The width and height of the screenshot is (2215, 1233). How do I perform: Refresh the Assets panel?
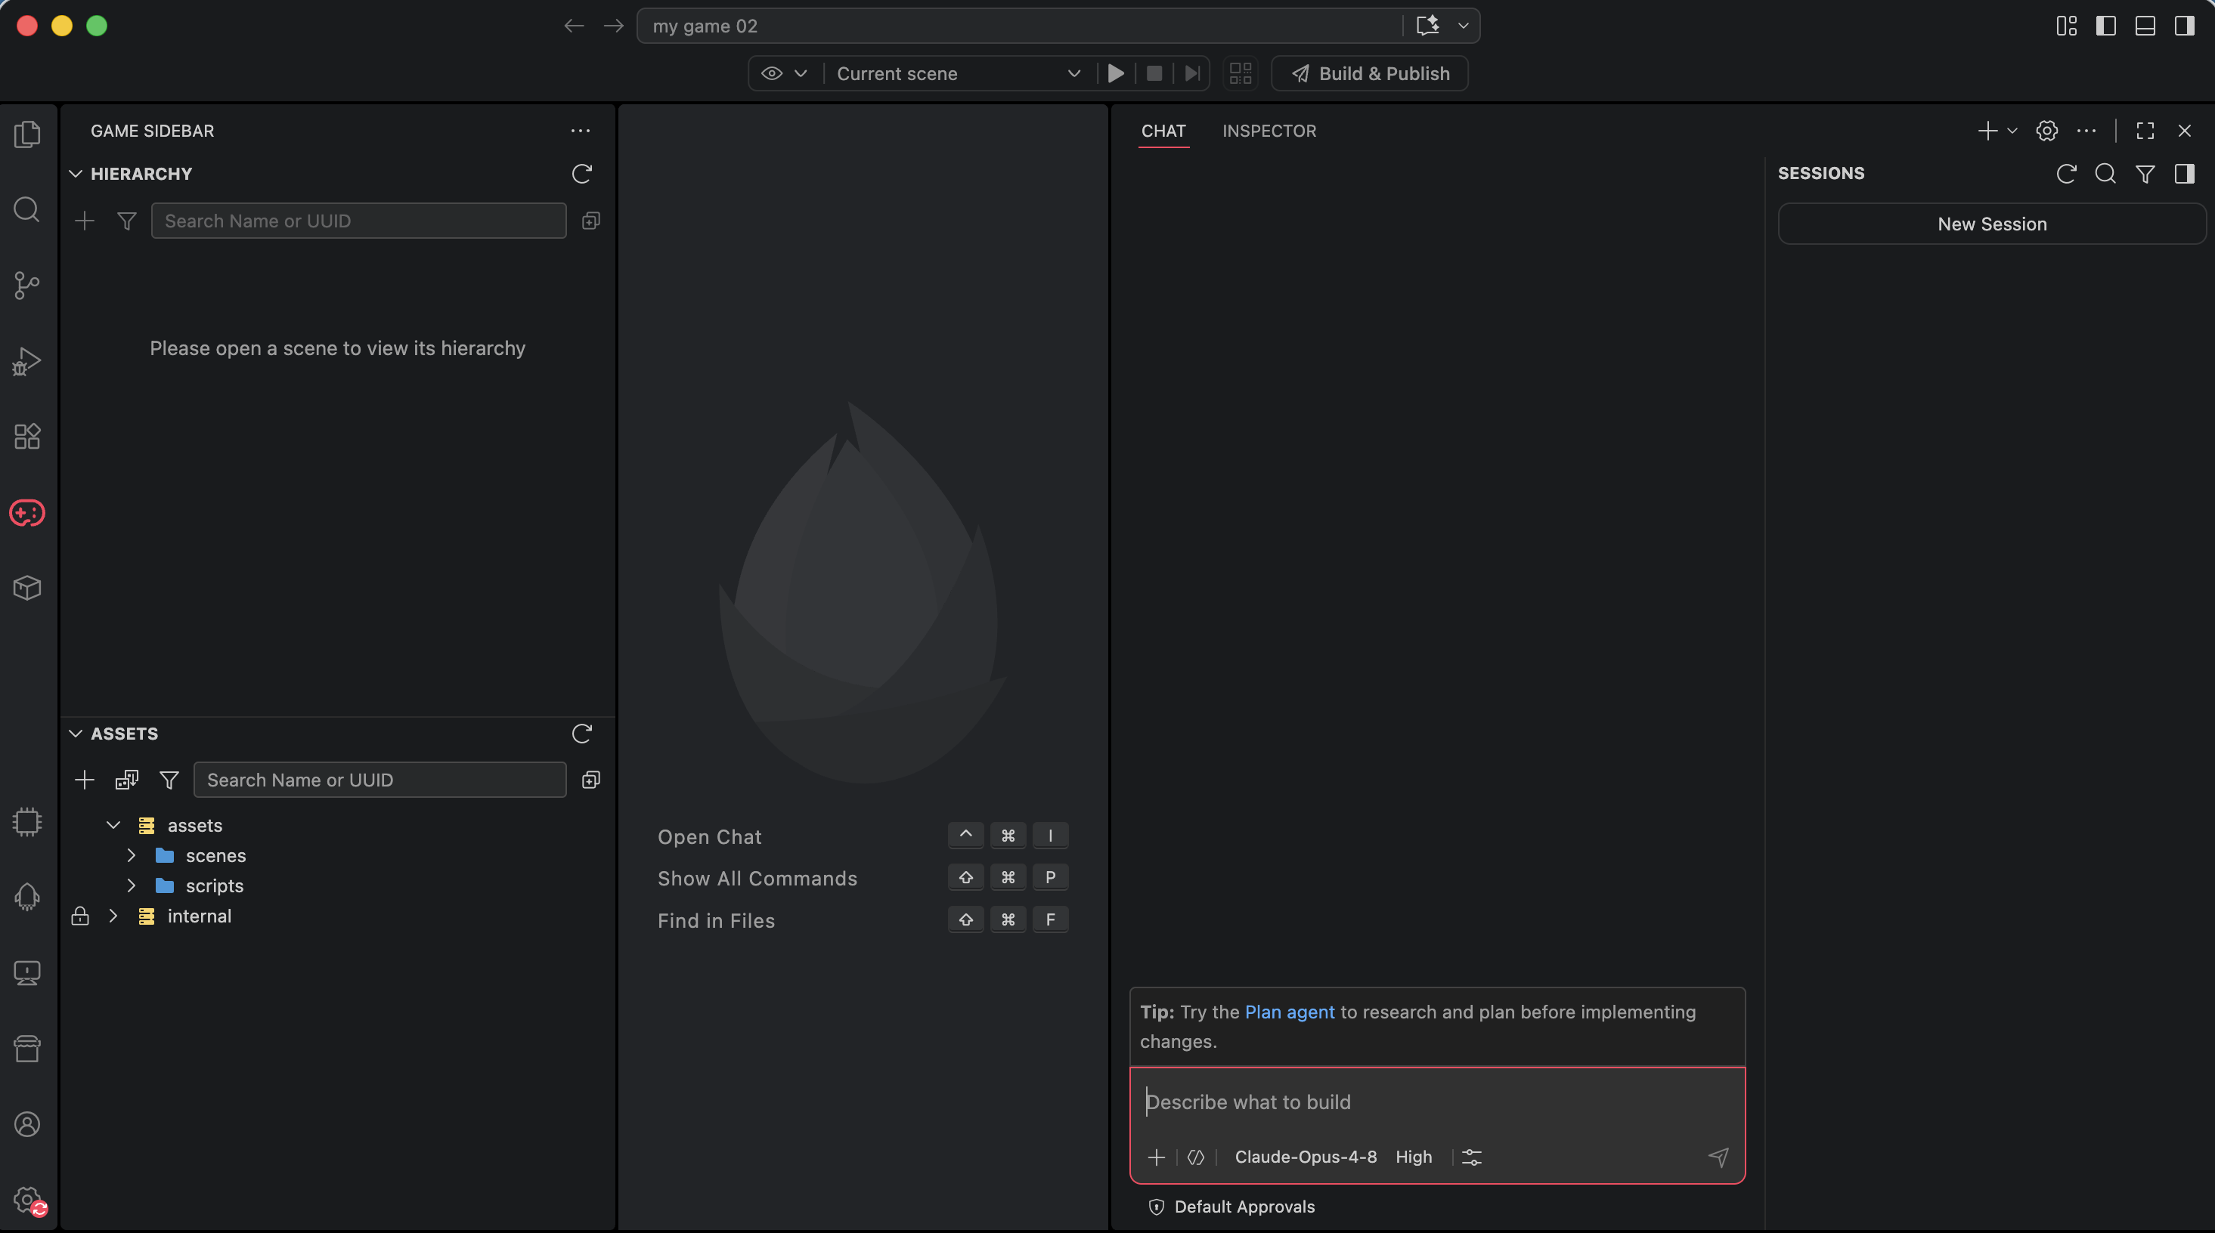(582, 733)
